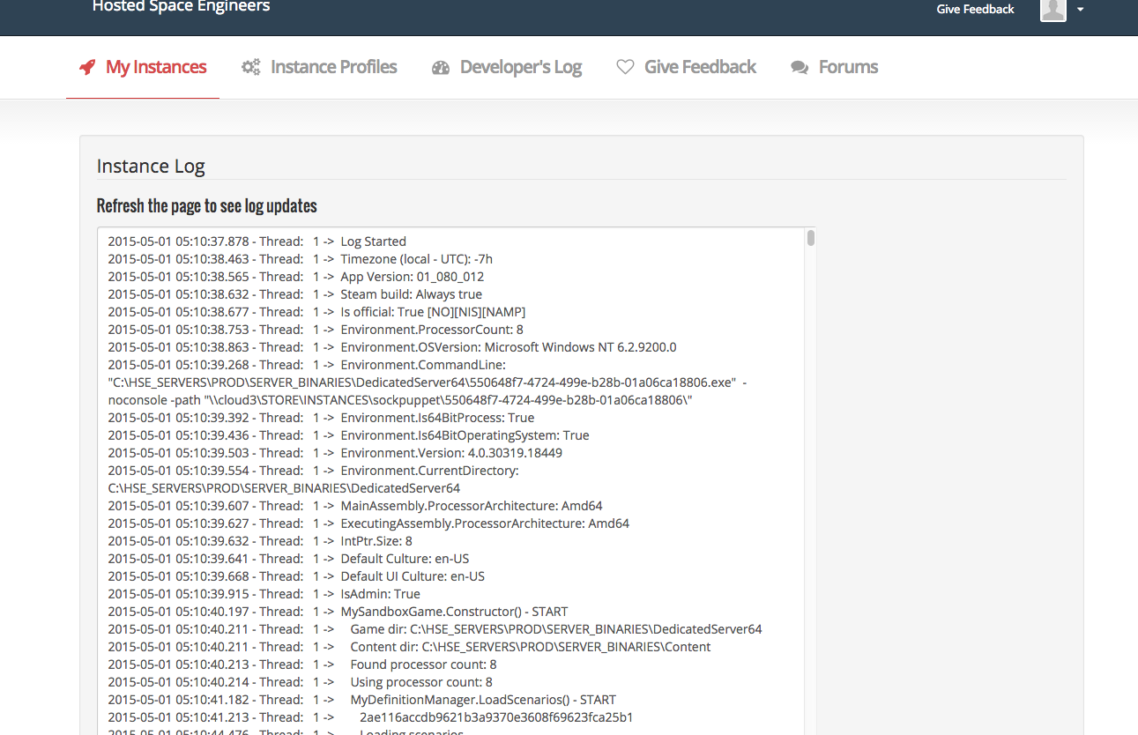Select the 'Environment.Version: 4.0.30319.18449' line
1138x735 pixels.
click(x=335, y=453)
